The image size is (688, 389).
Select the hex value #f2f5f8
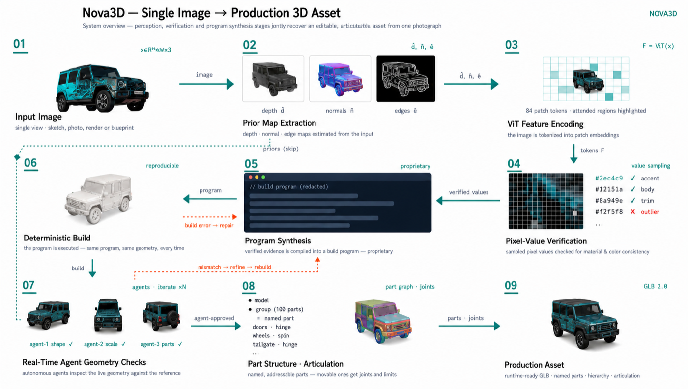point(609,212)
